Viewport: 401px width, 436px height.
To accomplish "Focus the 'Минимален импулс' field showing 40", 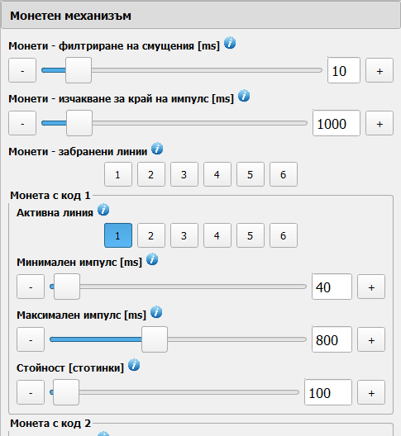I will point(332,287).
